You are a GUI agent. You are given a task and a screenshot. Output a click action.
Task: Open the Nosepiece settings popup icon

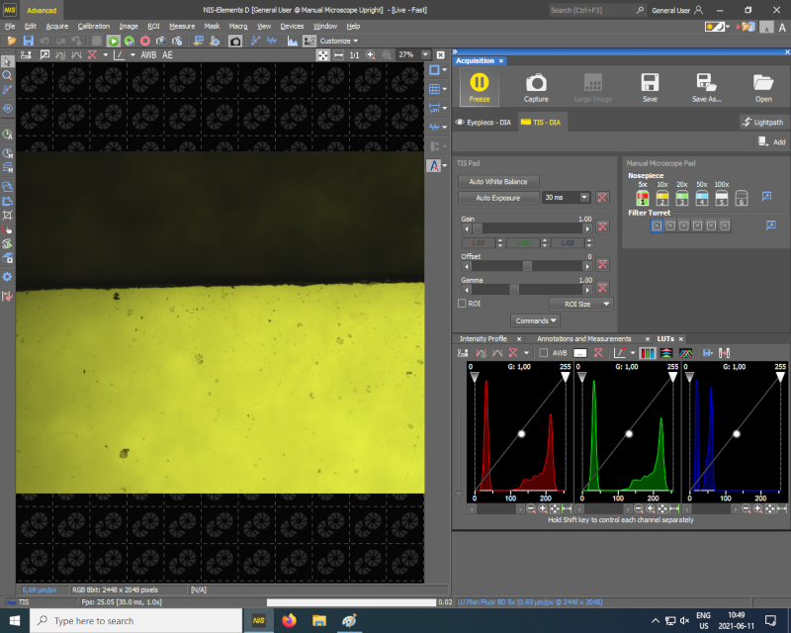[767, 197]
